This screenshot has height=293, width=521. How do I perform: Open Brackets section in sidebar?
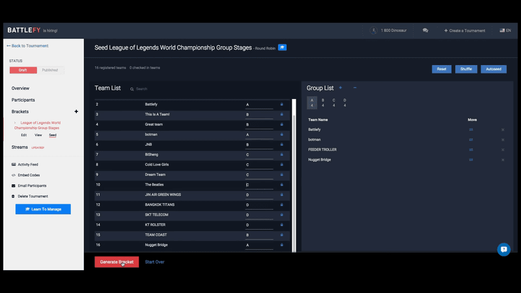click(x=20, y=111)
